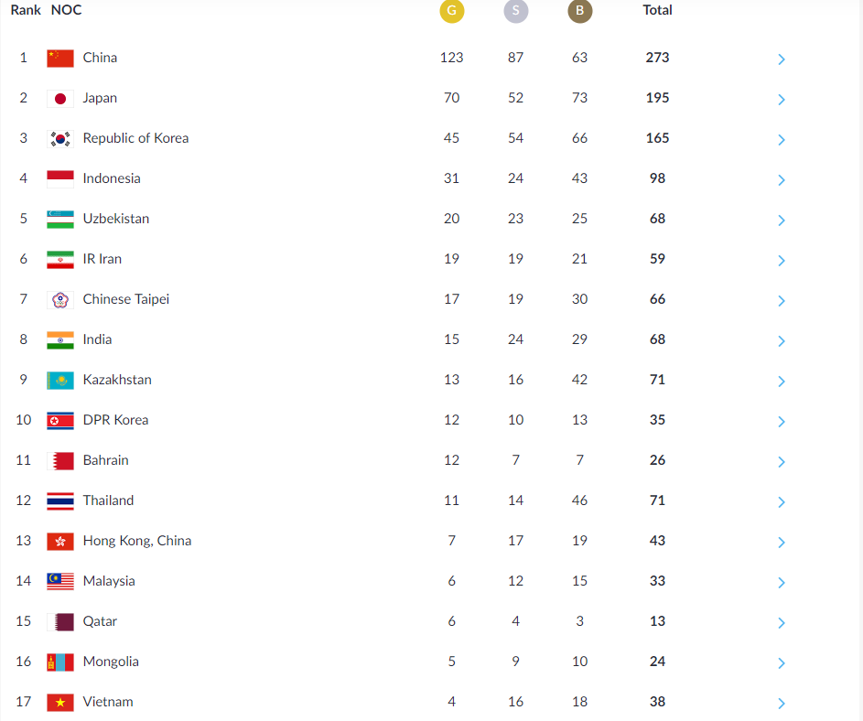Expand the India row chevron
This screenshot has width=863, height=721.
pyautogui.click(x=782, y=341)
